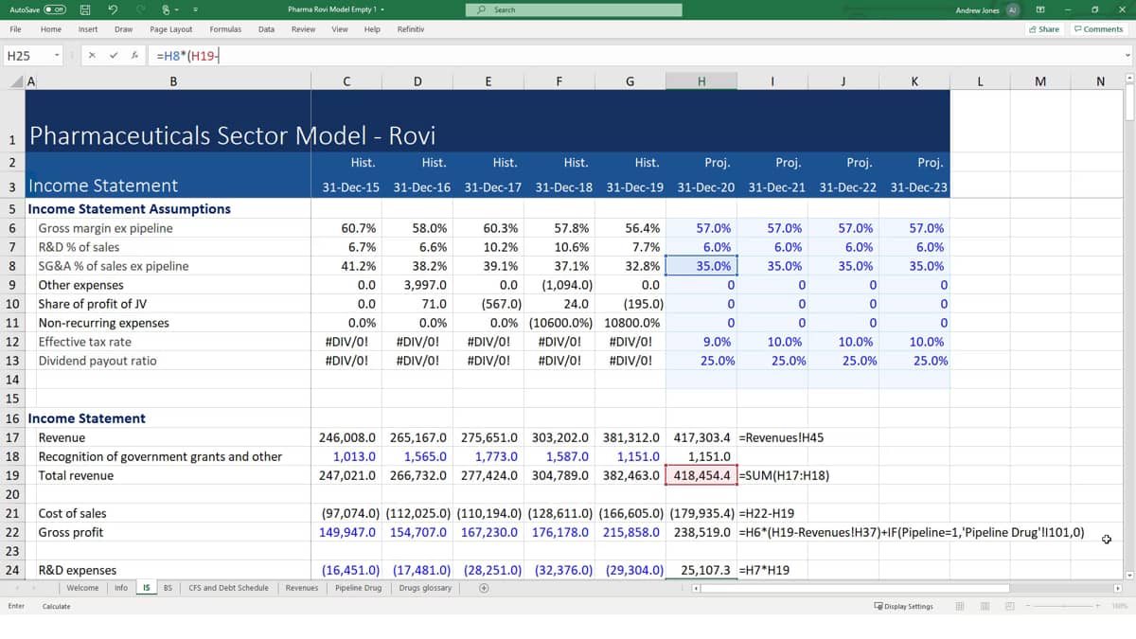Viewport: 1136px width, 639px height.
Task: Cancel the formula entry with the X icon
Action: [x=92, y=56]
